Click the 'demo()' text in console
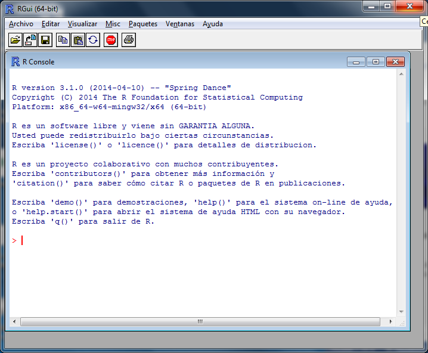Viewport: 428px width, 353px height. pos(69,202)
